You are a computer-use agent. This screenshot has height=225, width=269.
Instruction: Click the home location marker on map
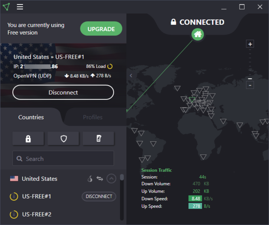[198, 34]
